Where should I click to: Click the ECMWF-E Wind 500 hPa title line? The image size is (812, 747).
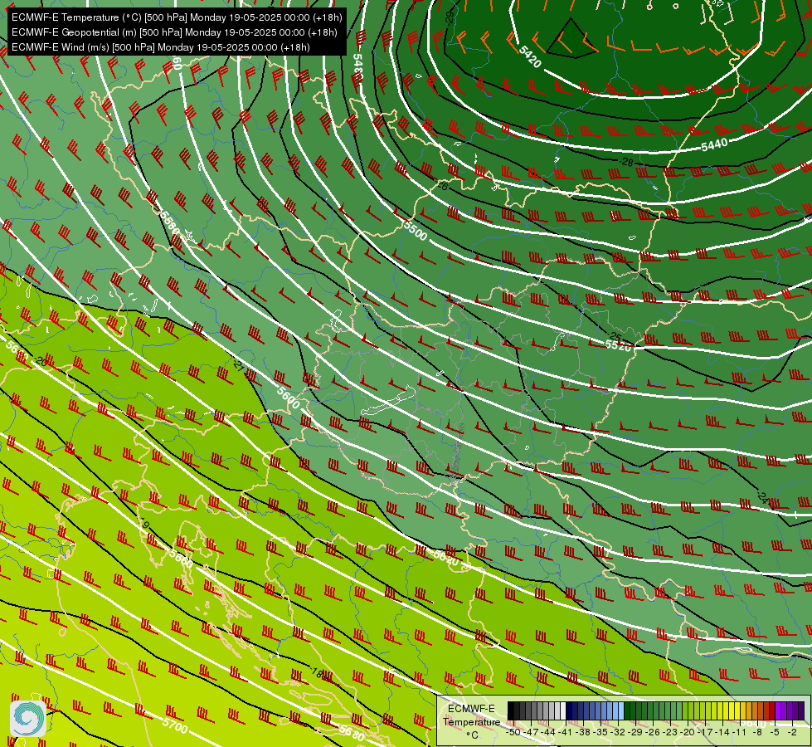(161, 47)
